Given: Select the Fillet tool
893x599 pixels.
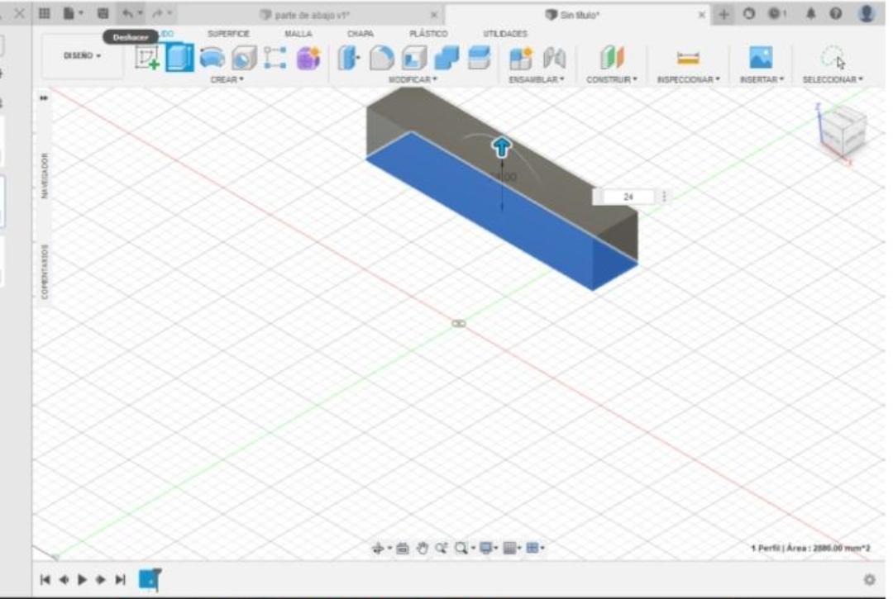Looking at the screenshot, I should [x=381, y=58].
